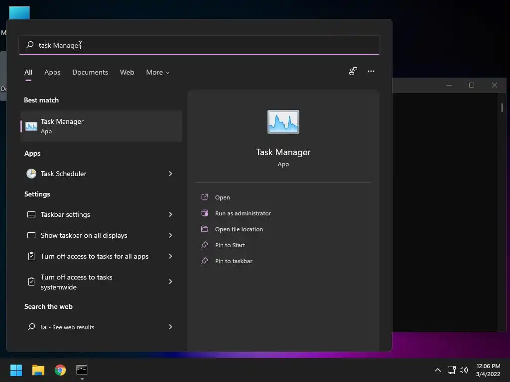The image size is (510, 382).
Task: Select Task Scheduler app result
Action: coord(101,174)
